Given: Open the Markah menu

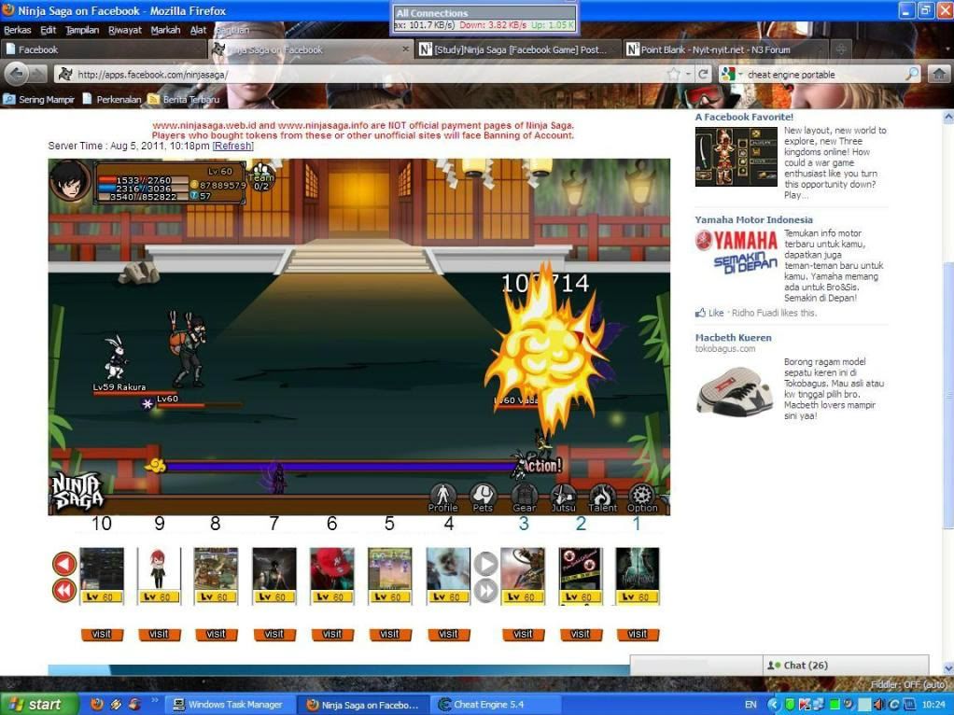Looking at the screenshot, I should (165, 30).
